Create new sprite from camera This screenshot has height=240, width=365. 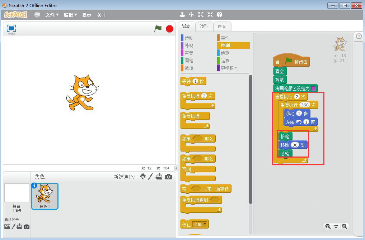(x=168, y=177)
